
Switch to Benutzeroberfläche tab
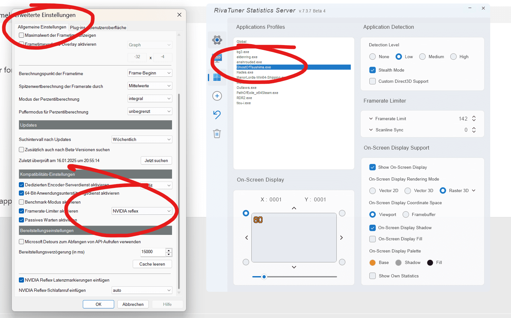[108, 27]
